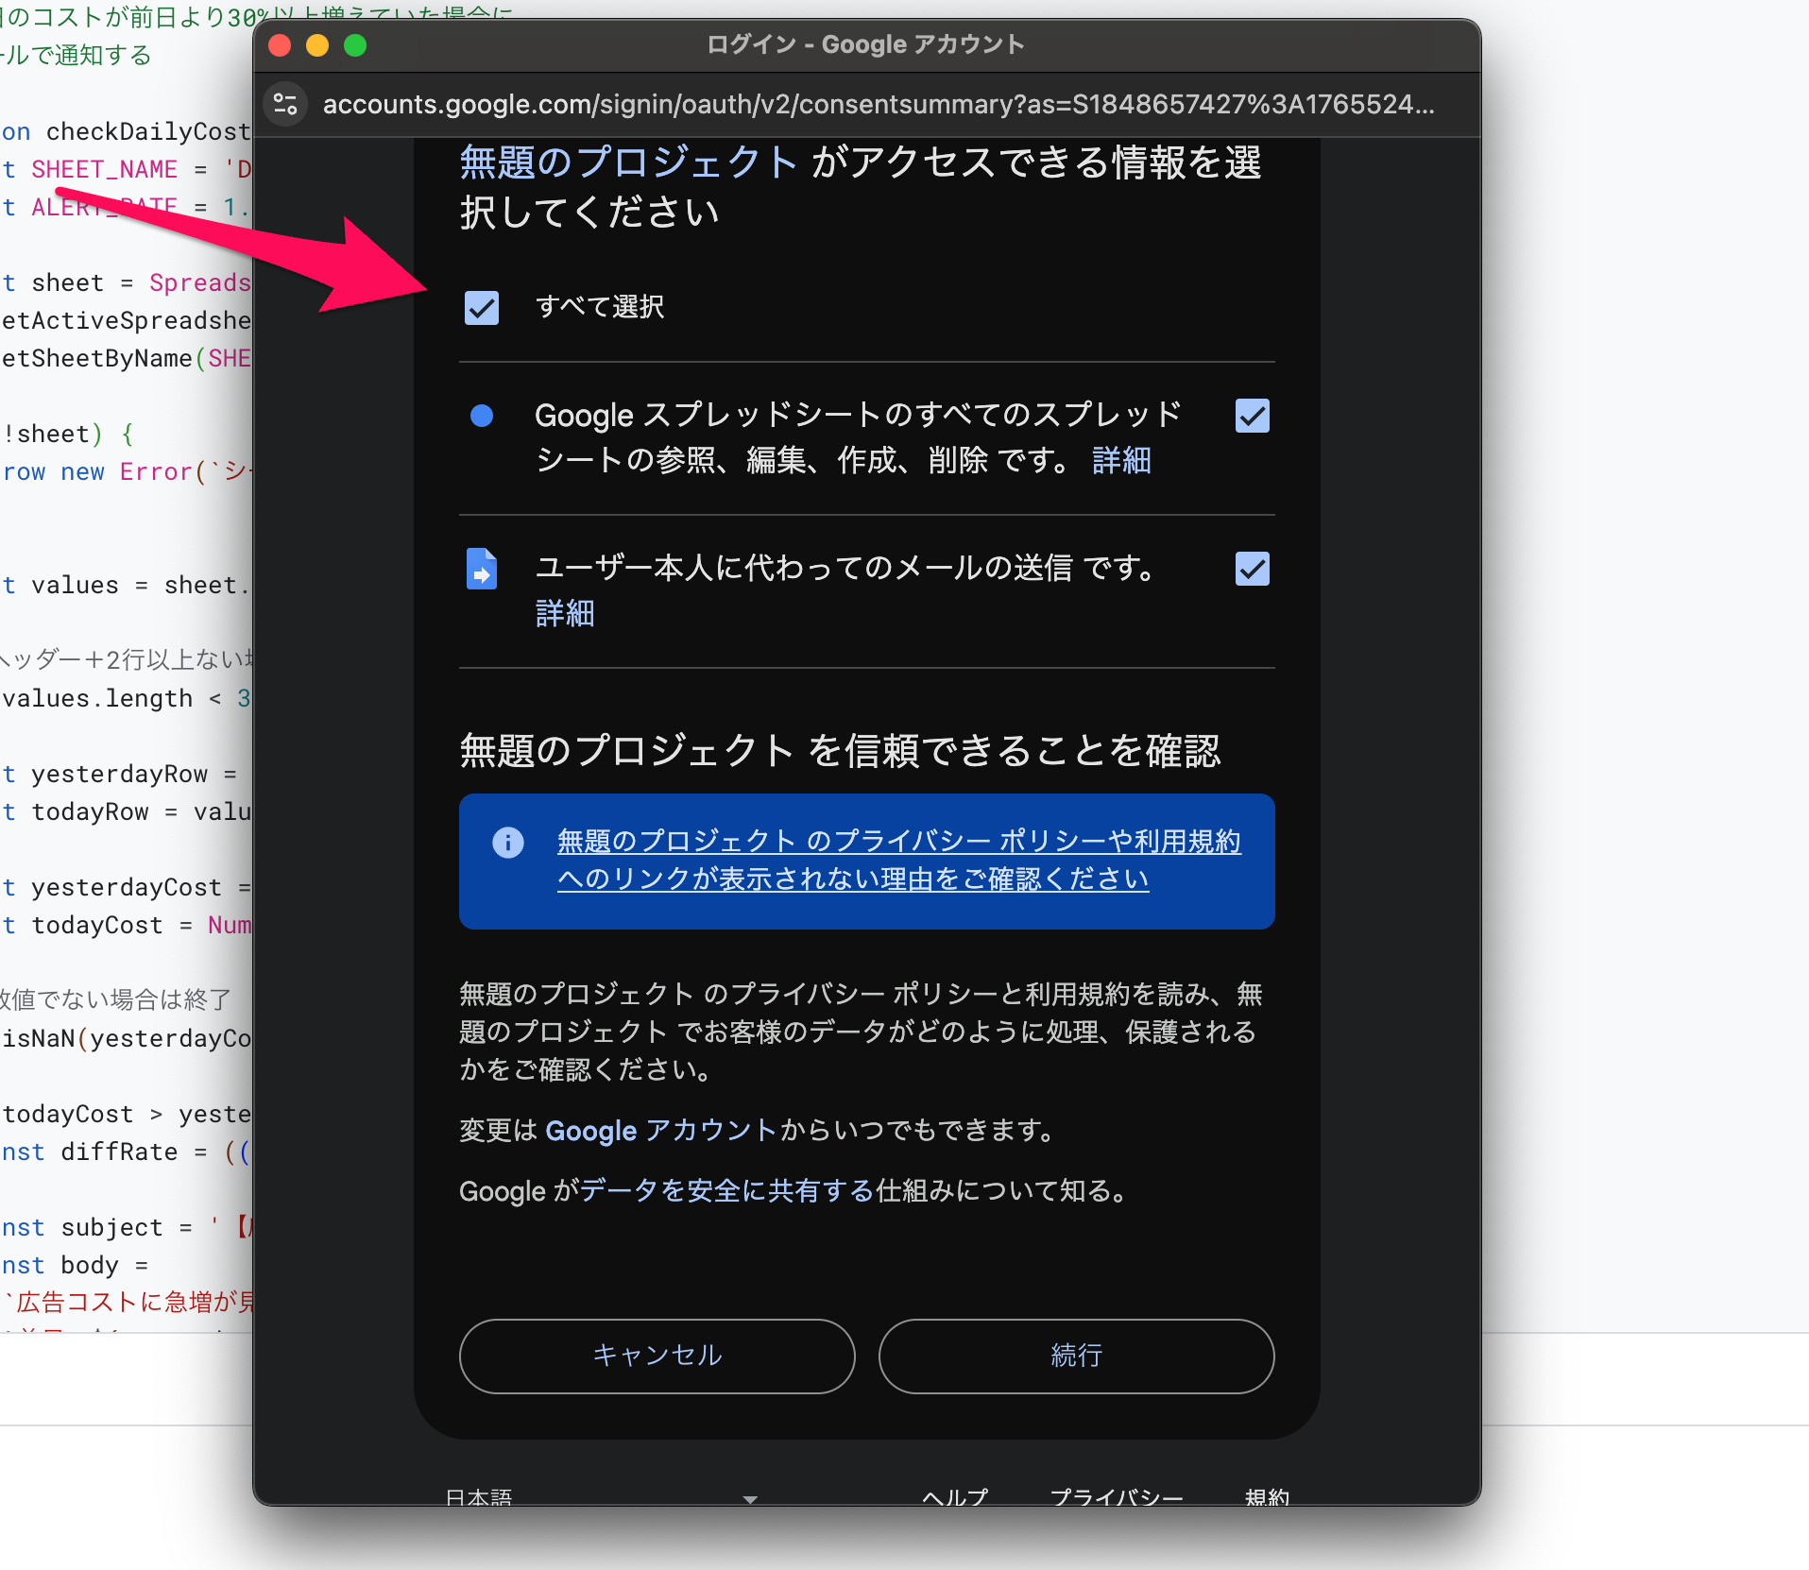Minimize the Google login window
This screenshot has height=1570, width=1809.
(x=317, y=45)
